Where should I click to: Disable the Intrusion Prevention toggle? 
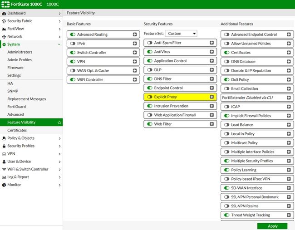coord(150,106)
